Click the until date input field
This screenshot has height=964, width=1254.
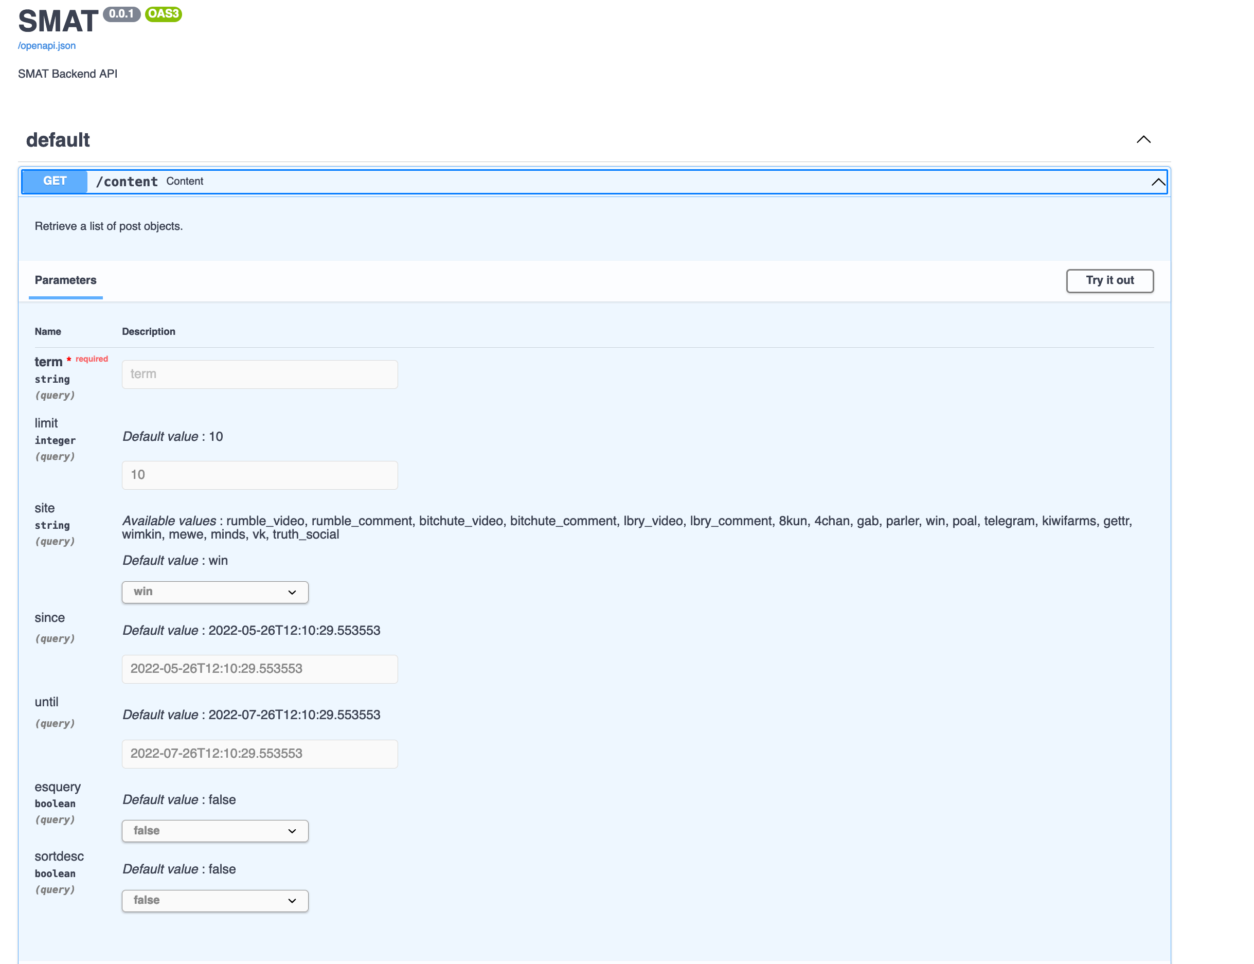(259, 754)
